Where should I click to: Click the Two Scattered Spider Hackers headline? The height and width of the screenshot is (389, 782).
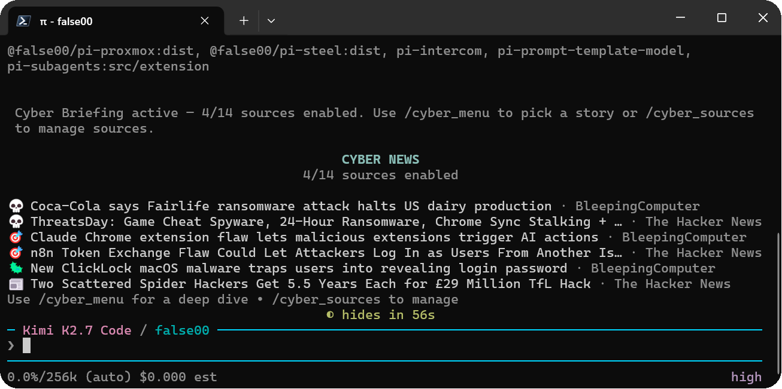[311, 284]
